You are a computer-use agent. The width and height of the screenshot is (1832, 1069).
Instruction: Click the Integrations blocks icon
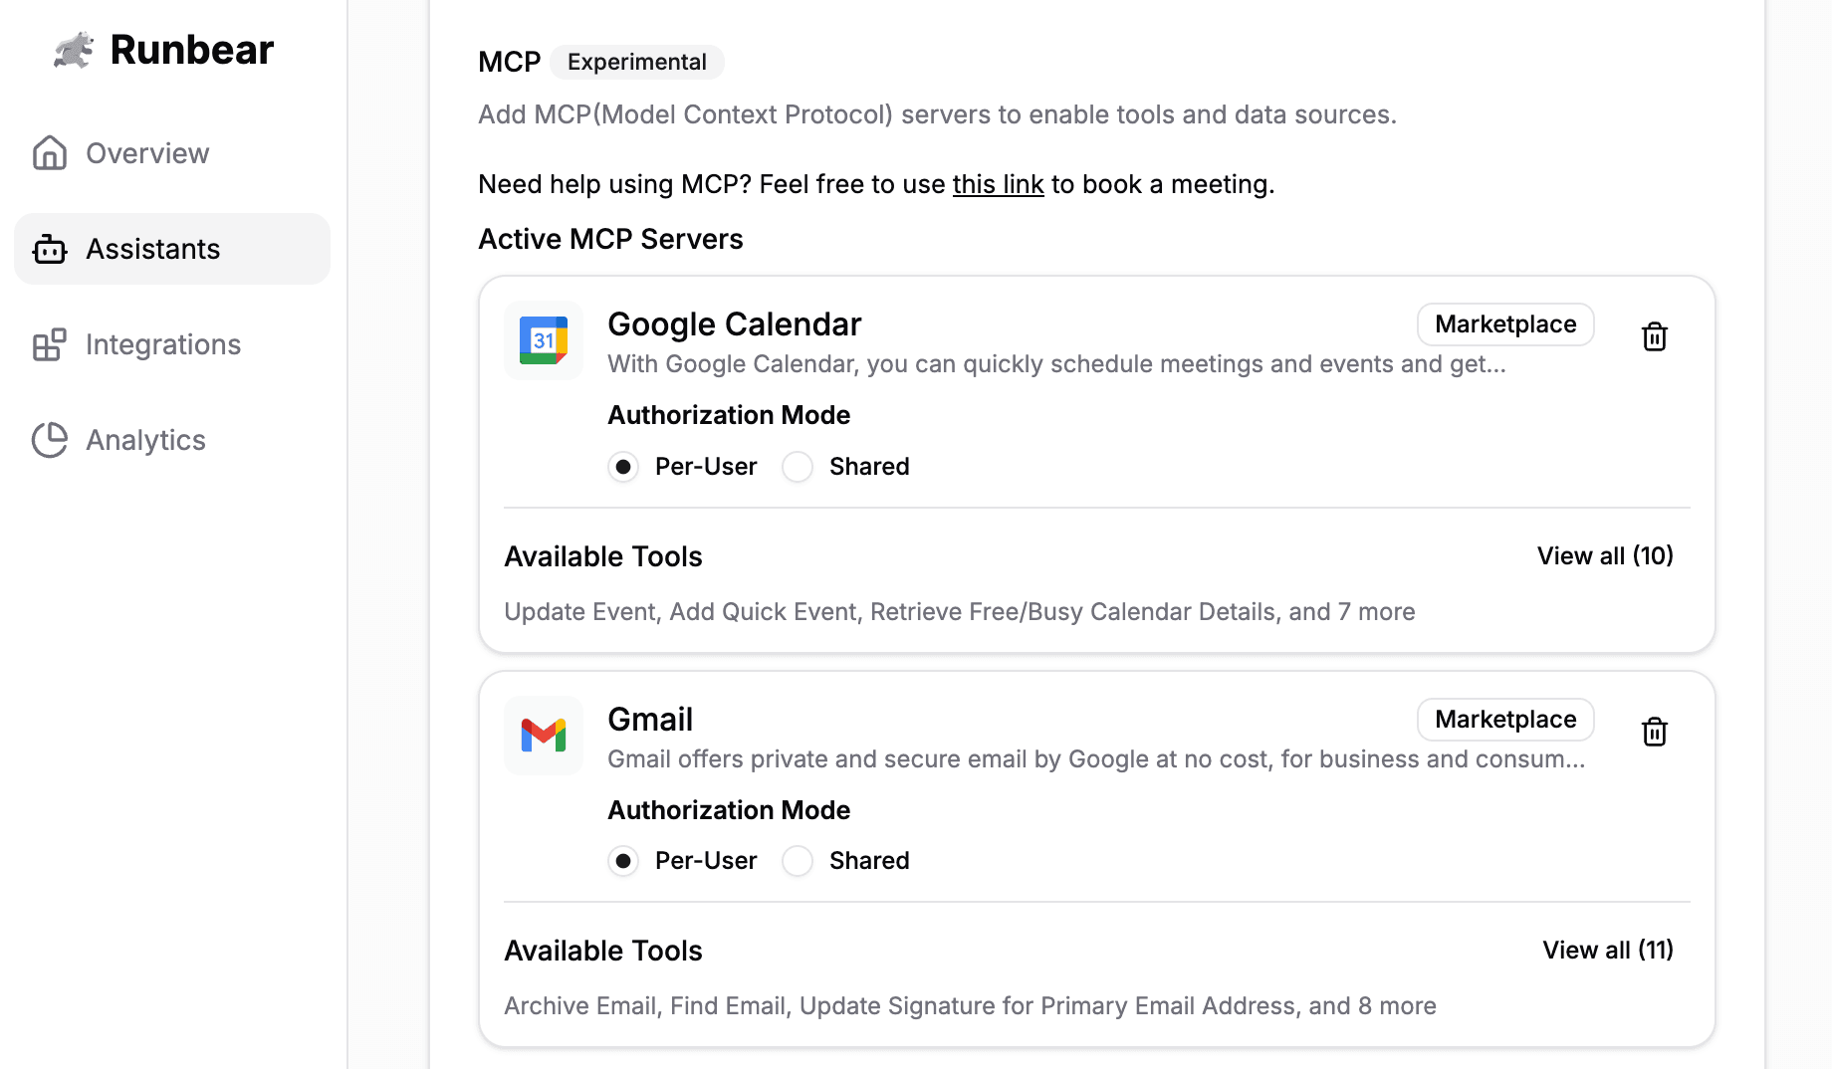pos(50,344)
